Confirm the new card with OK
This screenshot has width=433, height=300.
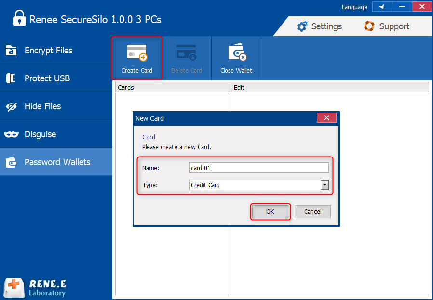pos(270,211)
